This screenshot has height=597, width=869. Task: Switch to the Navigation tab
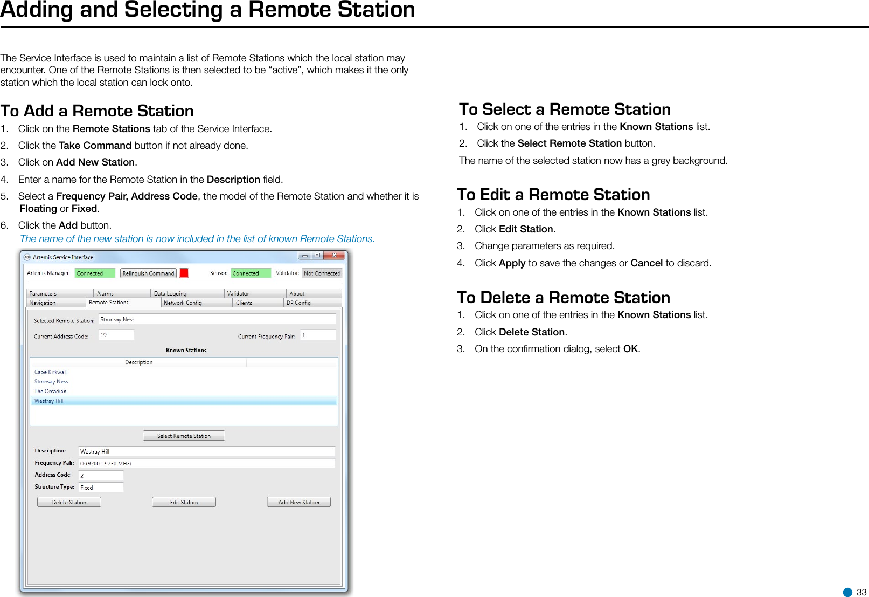[x=56, y=303]
